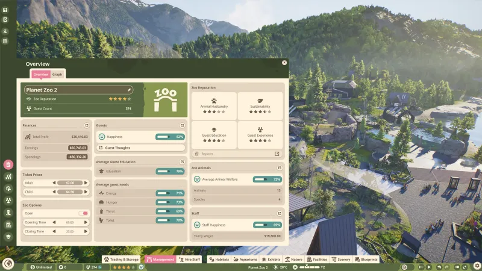Open the Exhibits build menu
This screenshot has width=482, height=271.
[x=271, y=260]
